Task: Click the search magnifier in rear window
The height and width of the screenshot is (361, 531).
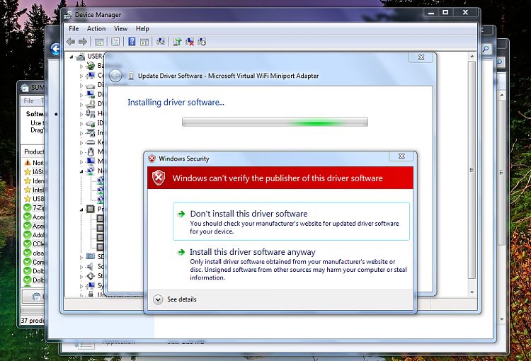Action: click(x=486, y=50)
